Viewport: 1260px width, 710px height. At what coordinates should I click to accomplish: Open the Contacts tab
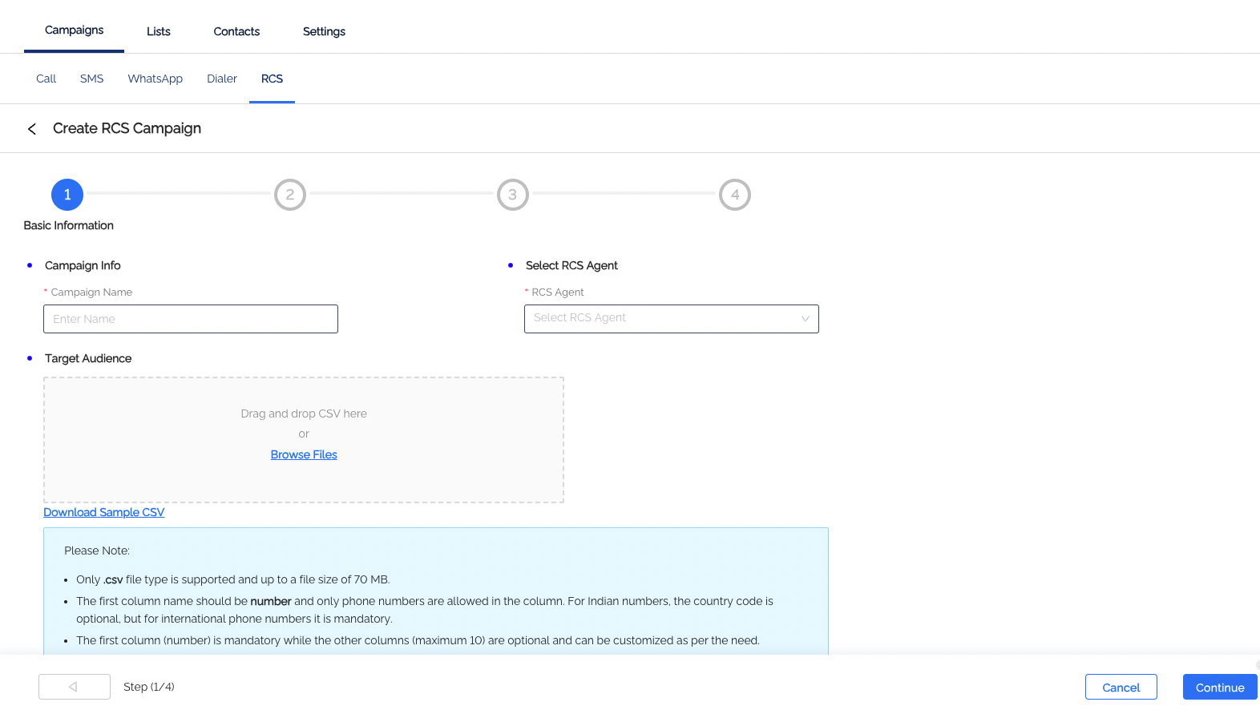tap(236, 31)
